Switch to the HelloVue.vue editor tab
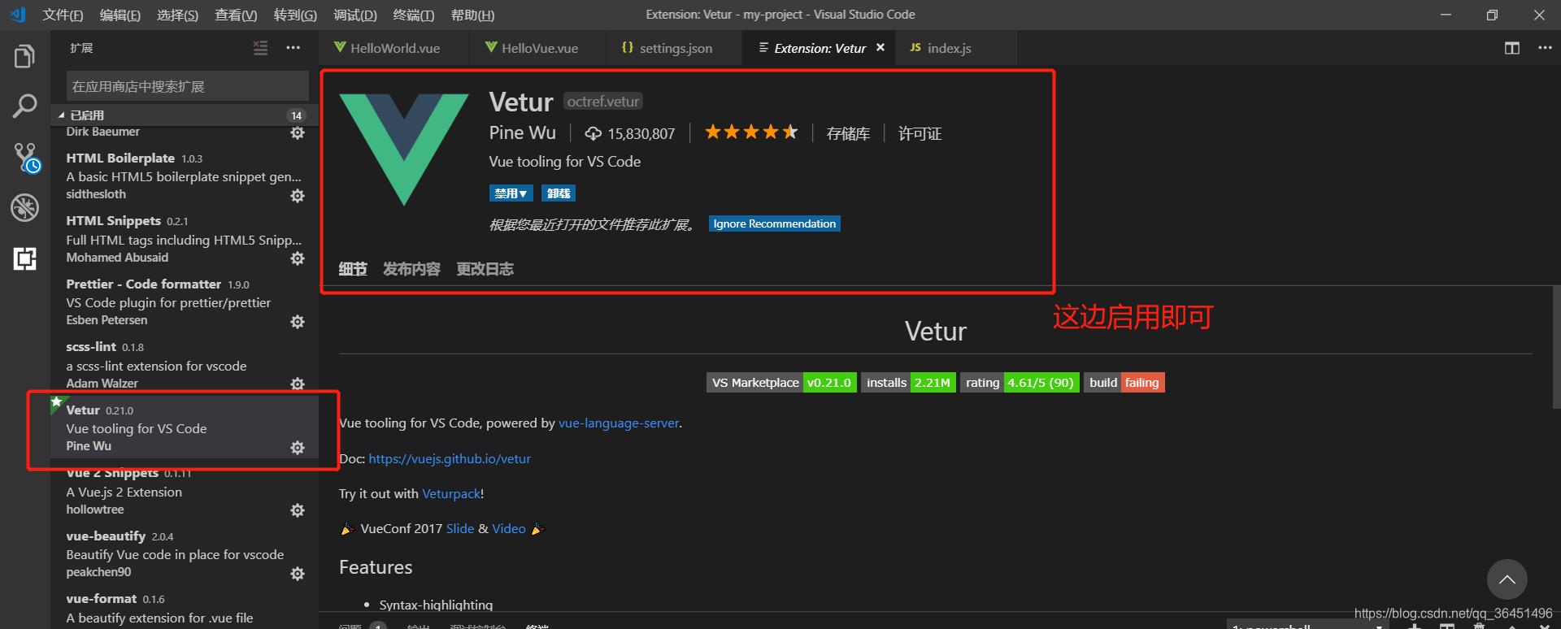The height and width of the screenshot is (629, 1561). tap(538, 48)
